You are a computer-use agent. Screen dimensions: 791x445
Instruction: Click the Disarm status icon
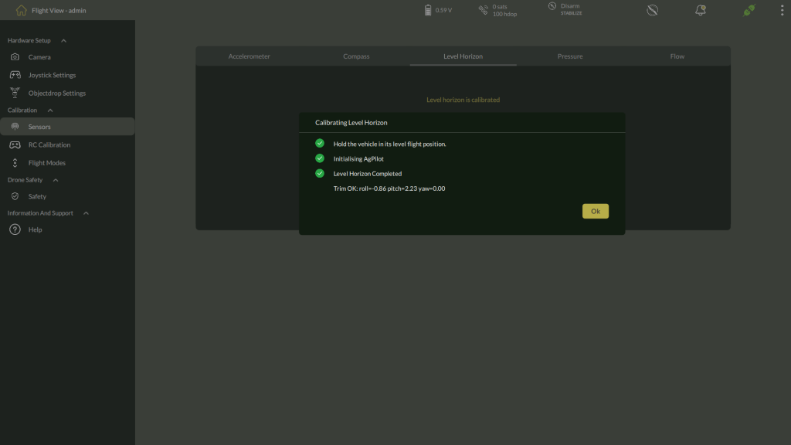pyautogui.click(x=552, y=6)
